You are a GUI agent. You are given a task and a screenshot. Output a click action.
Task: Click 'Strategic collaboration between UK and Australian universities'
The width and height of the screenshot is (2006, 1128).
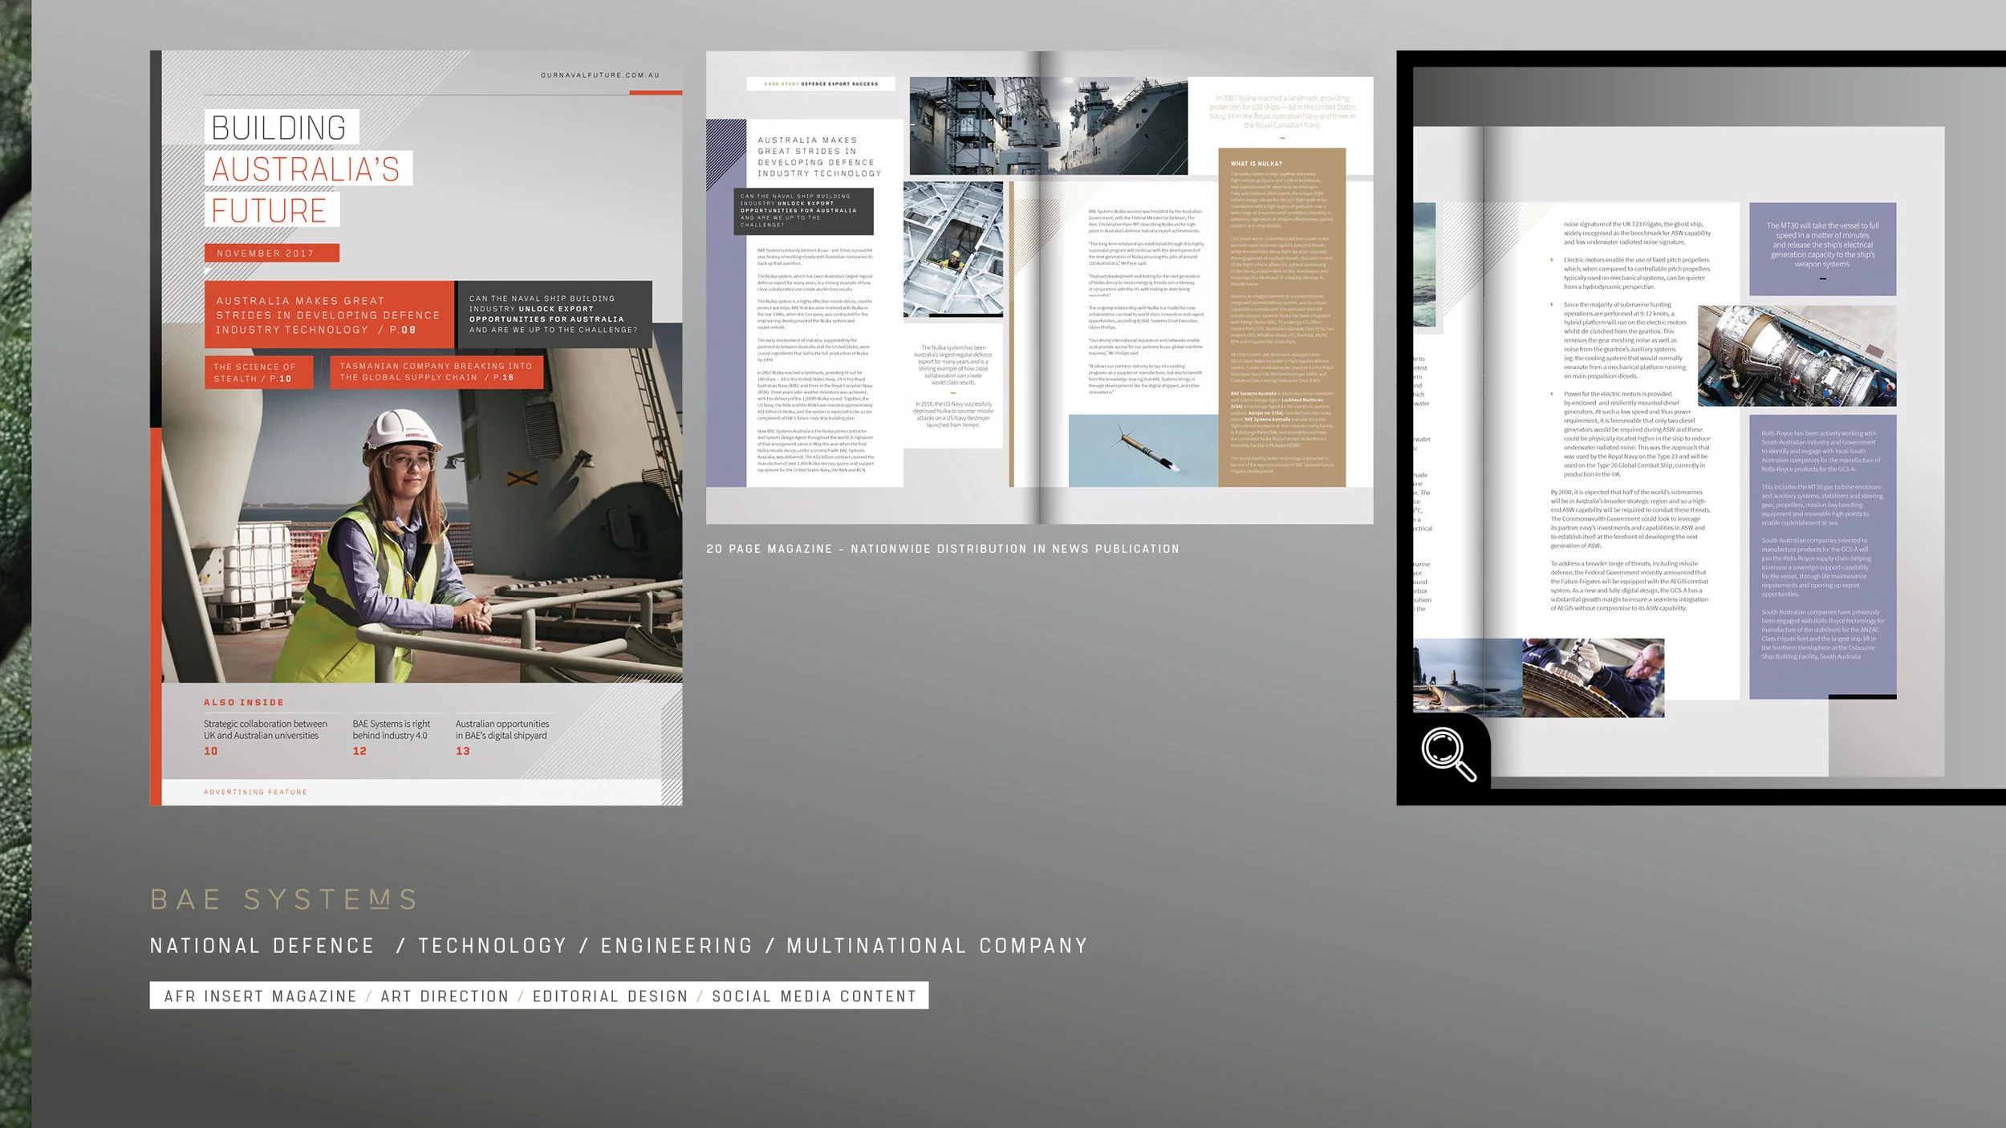point(266,729)
